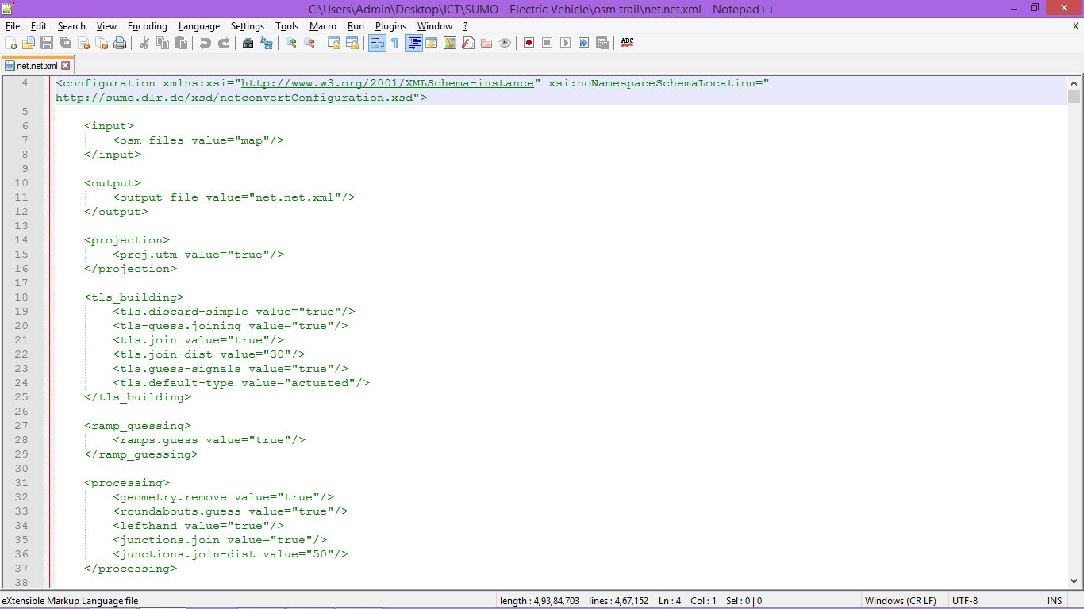Print the current document
1084x609 pixels.
click(120, 43)
